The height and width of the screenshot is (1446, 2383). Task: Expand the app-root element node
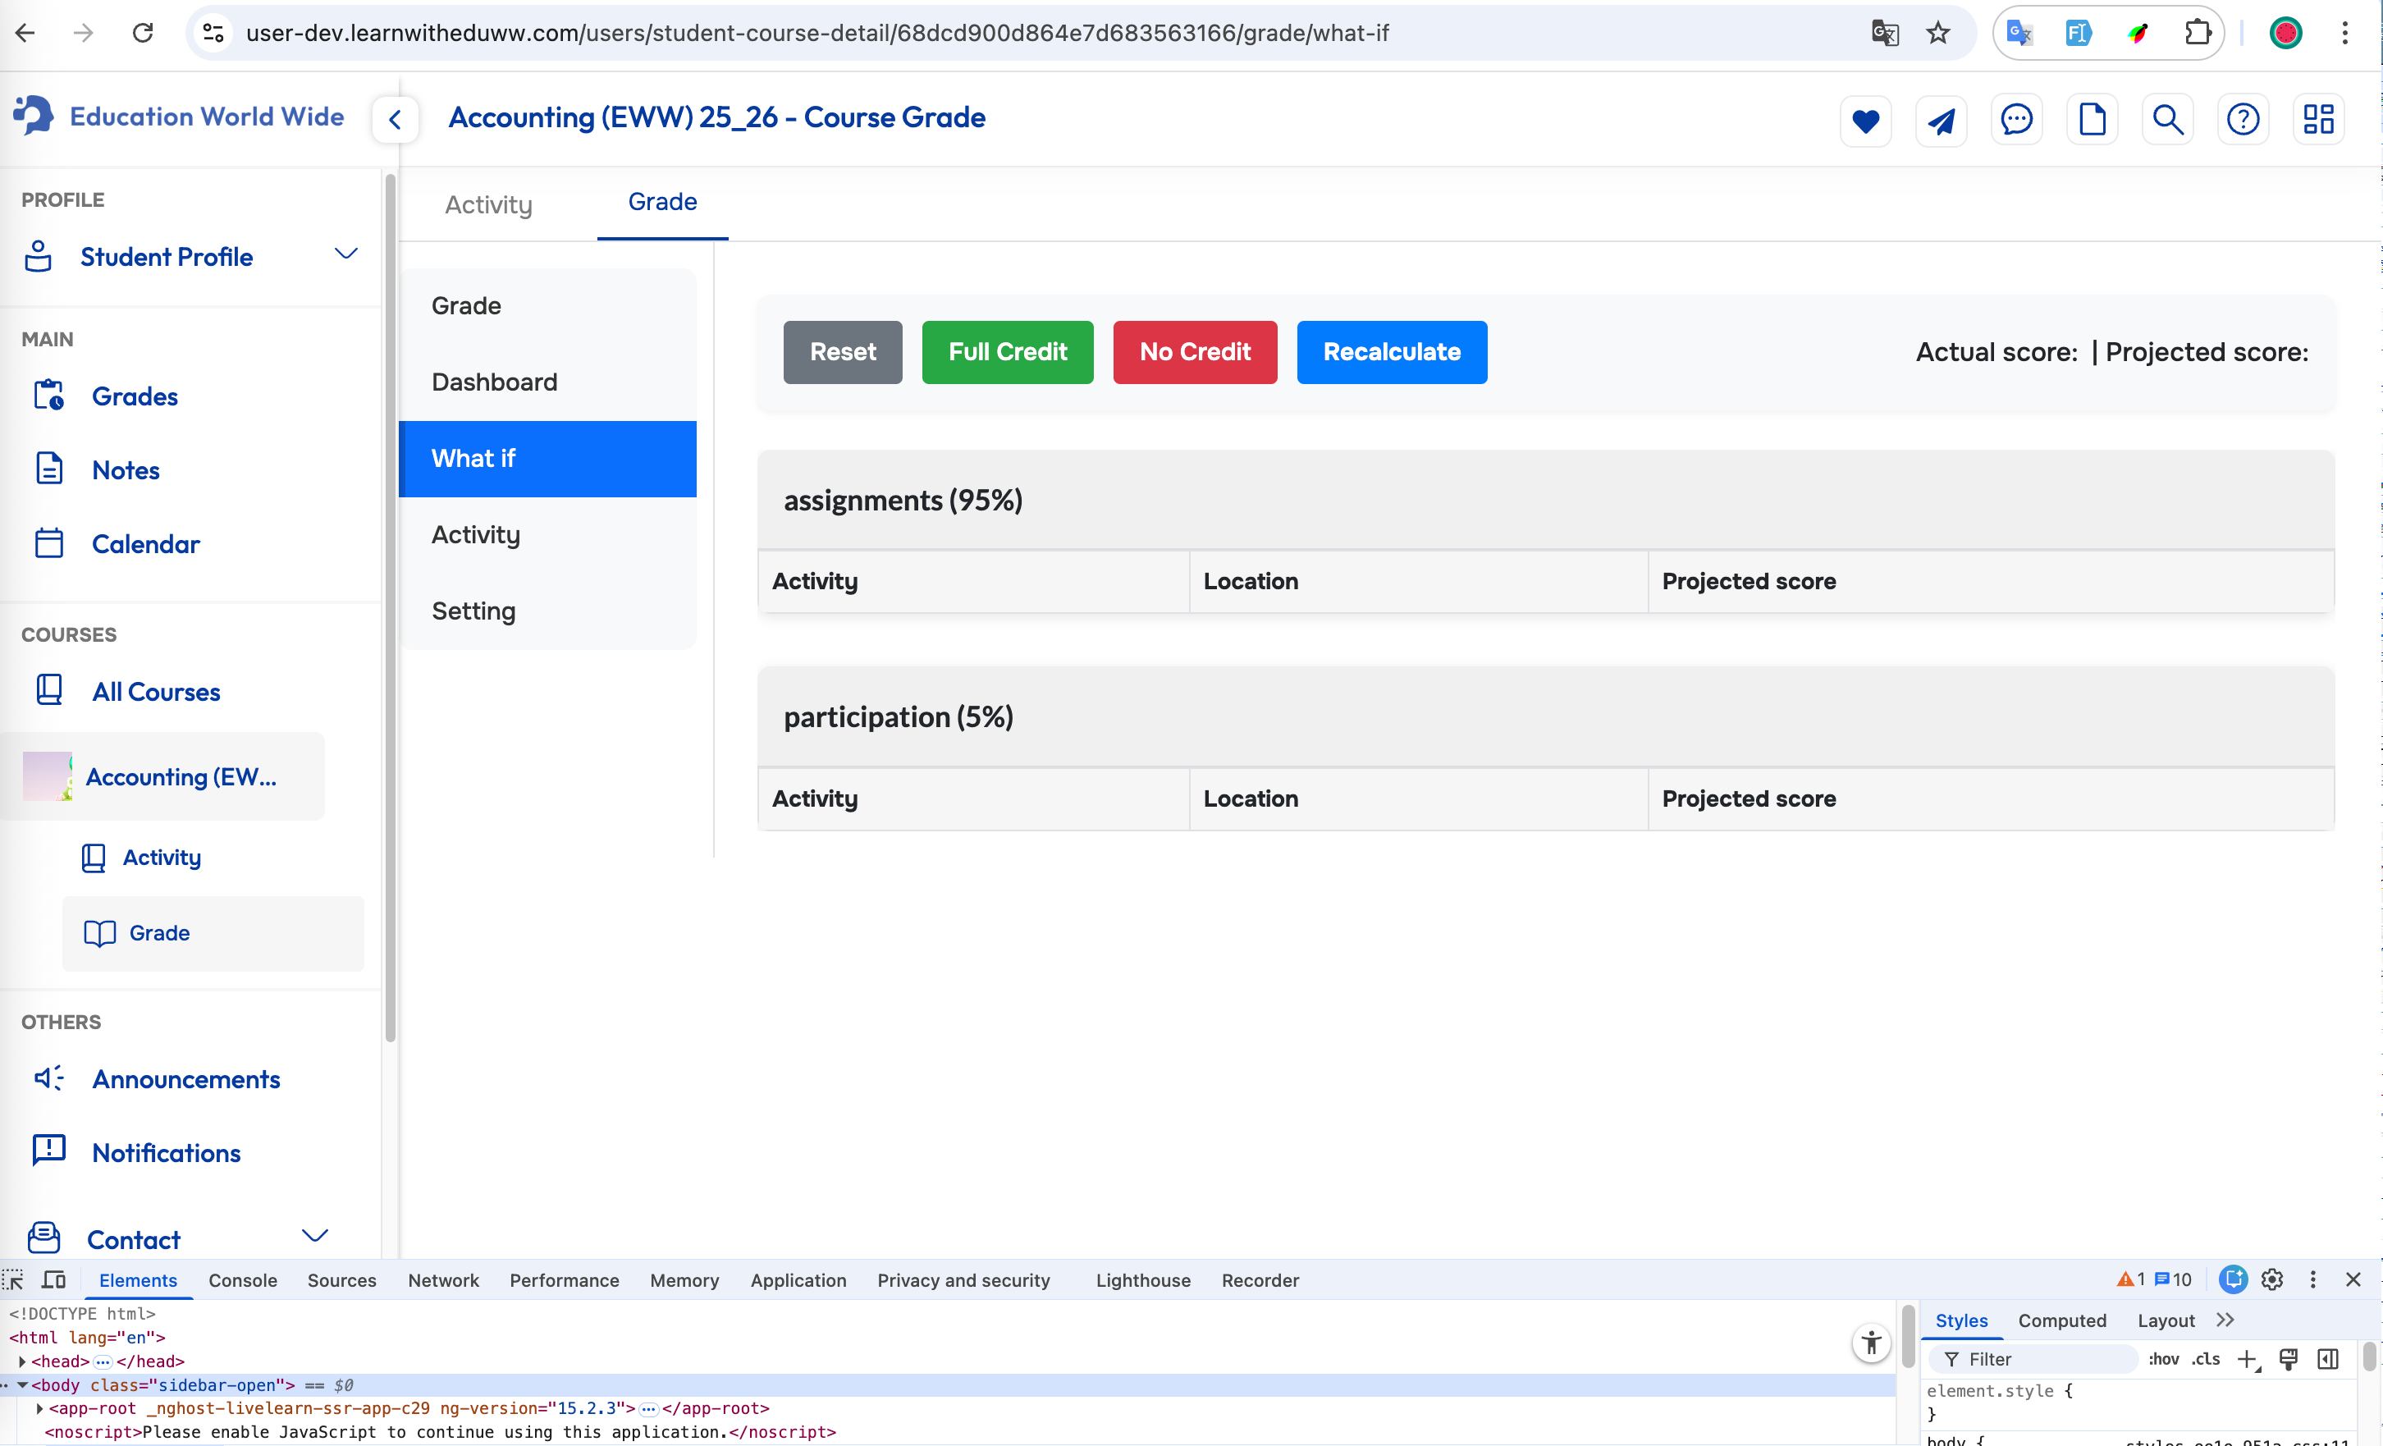tap(39, 1408)
